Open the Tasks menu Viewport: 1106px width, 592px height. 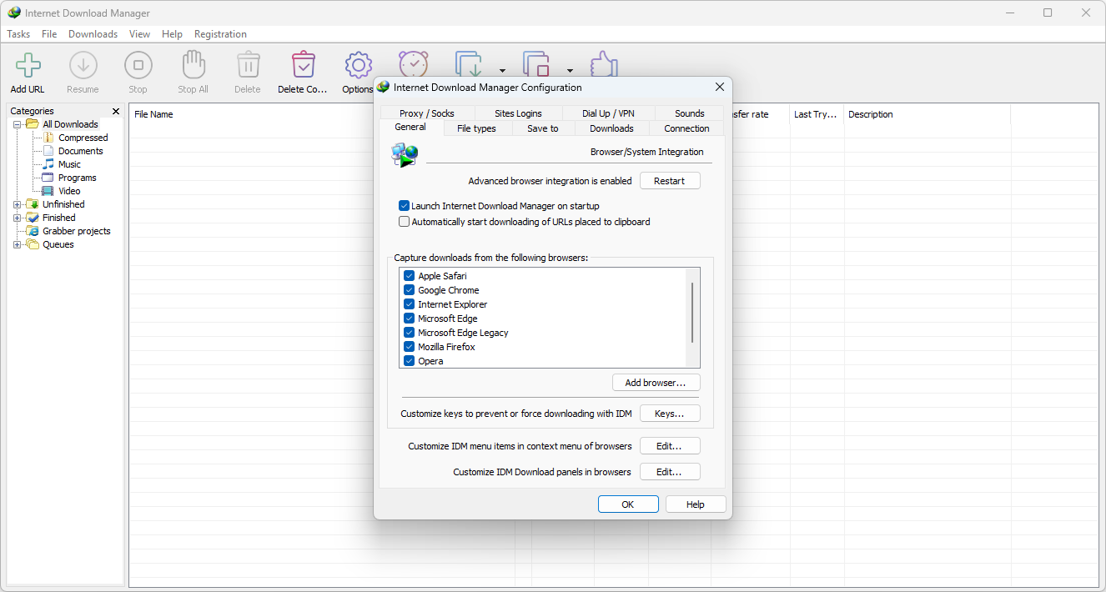[18, 34]
